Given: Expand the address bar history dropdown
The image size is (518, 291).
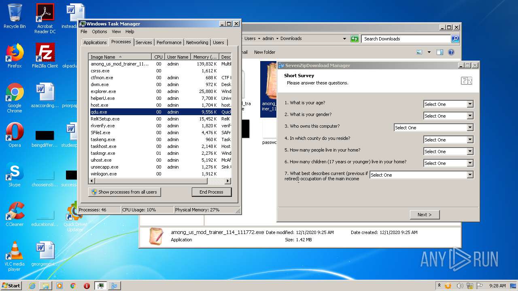Looking at the screenshot, I should click(344, 39).
